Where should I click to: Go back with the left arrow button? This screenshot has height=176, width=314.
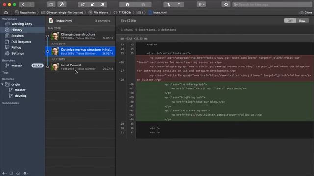[23, 4]
